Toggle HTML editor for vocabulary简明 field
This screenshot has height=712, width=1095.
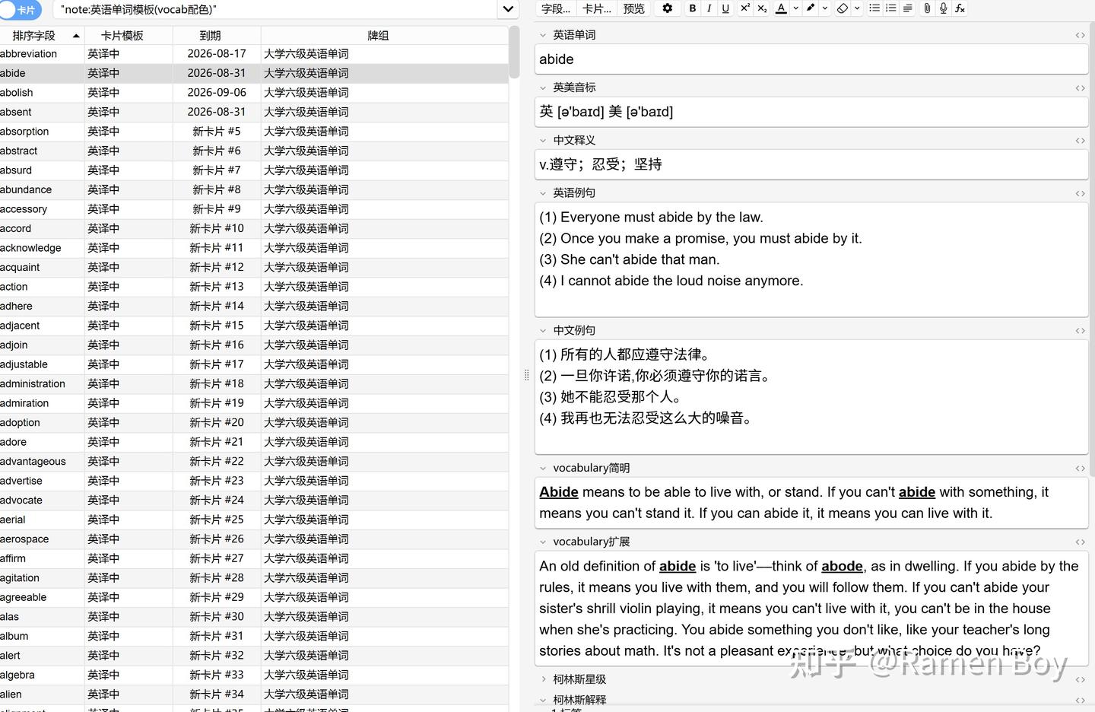pos(1080,469)
